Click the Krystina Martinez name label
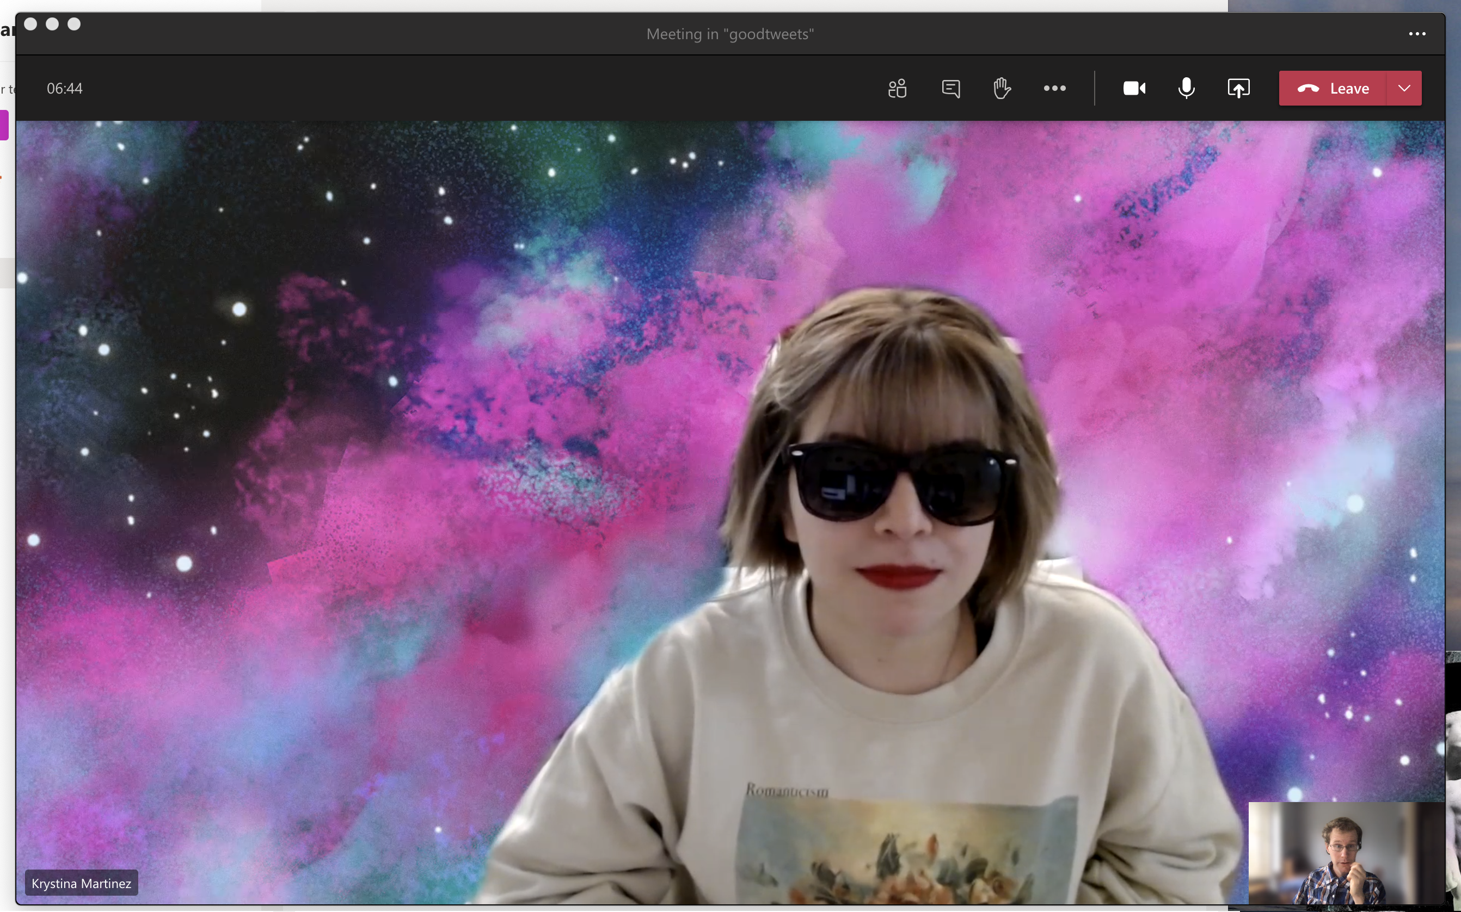 (x=82, y=883)
